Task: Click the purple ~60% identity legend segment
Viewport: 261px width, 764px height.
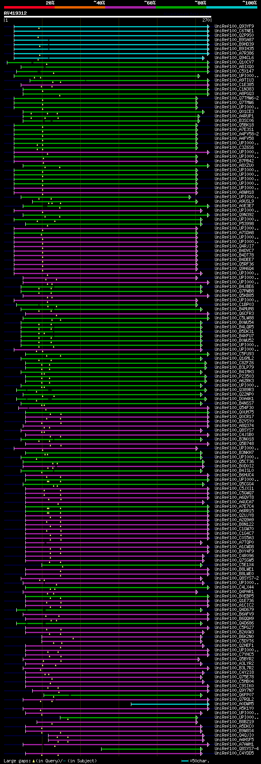Action: [x=130, y=7]
